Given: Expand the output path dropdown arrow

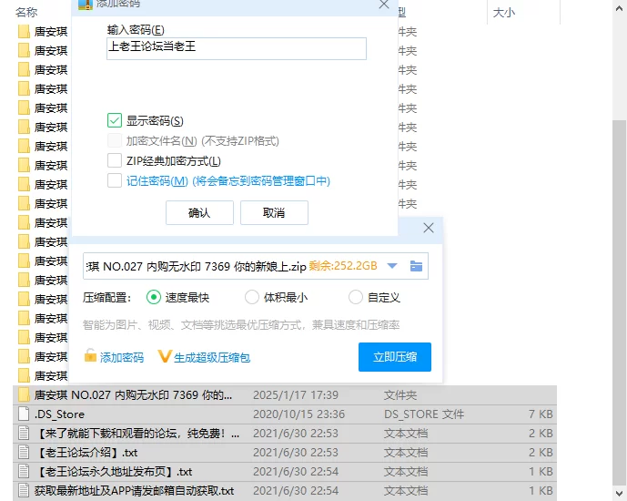Looking at the screenshot, I should pyautogui.click(x=392, y=266).
